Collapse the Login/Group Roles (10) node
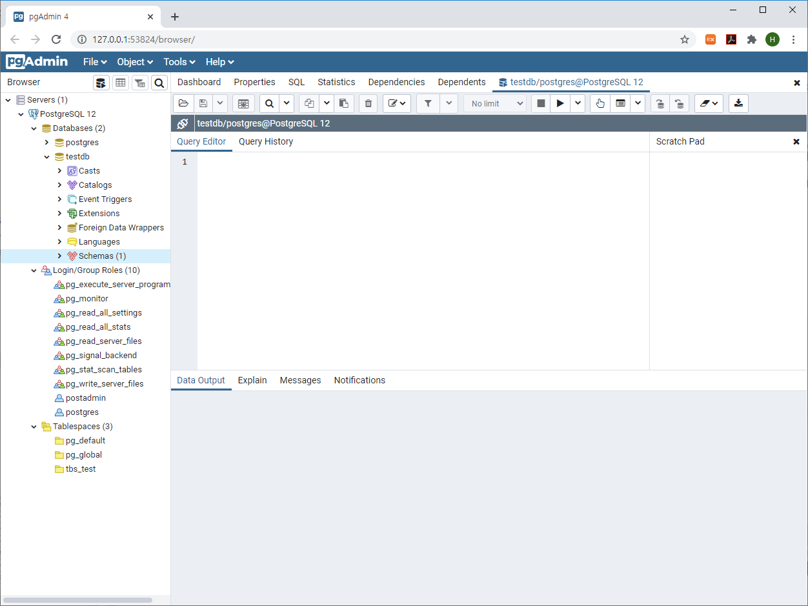 (x=34, y=270)
